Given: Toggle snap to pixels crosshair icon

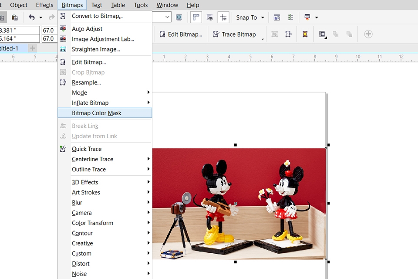Looking at the screenshot, I should pyautogui.click(x=223, y=17).
